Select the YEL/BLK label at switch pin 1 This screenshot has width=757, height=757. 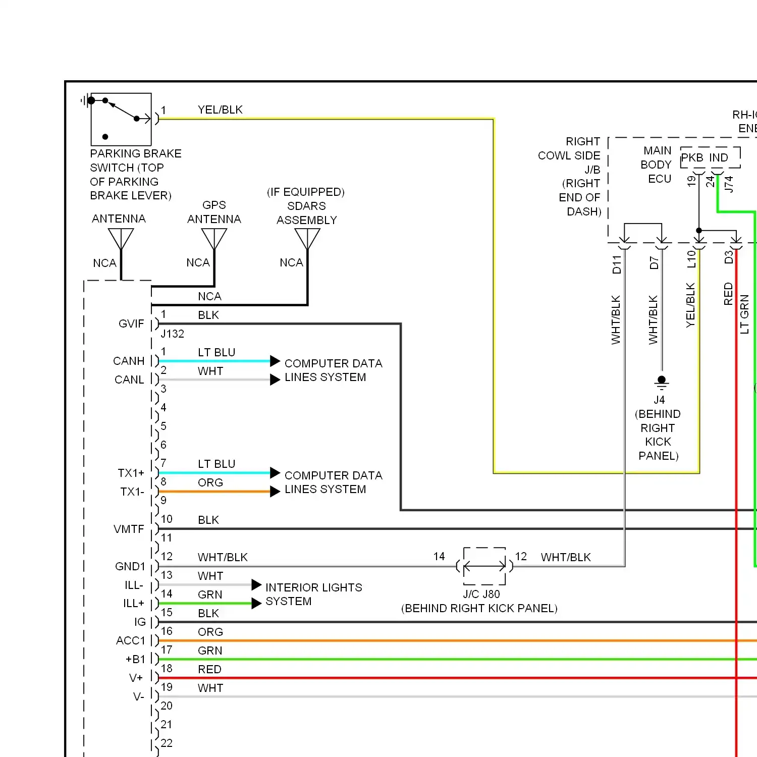tap(220, 110)
